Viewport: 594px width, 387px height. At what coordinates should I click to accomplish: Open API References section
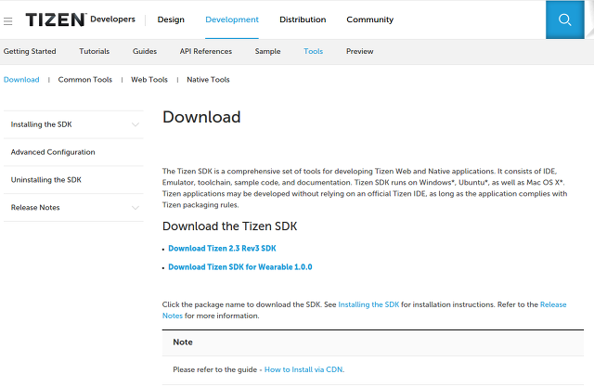point(206,51)
